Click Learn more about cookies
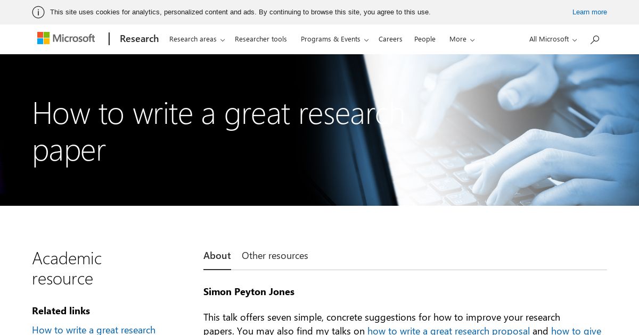Image resolution: width=639 pixels, height=335 pixels. 589,12
